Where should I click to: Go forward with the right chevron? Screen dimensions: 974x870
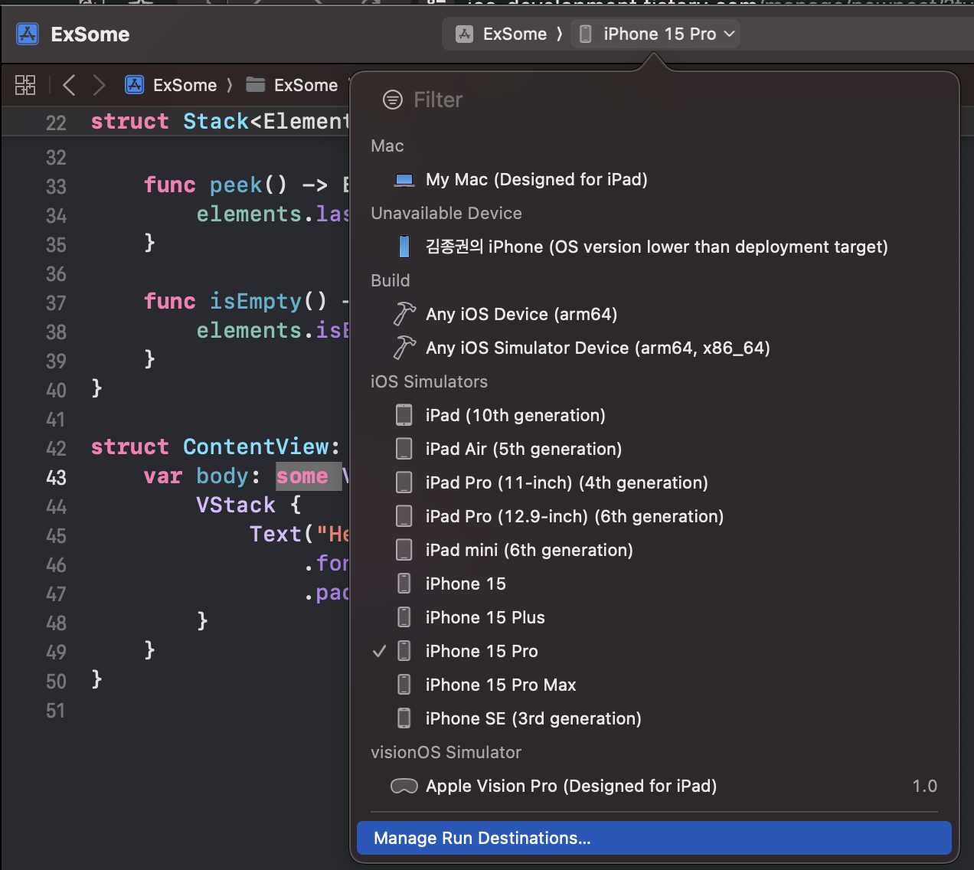coord(99,85)
